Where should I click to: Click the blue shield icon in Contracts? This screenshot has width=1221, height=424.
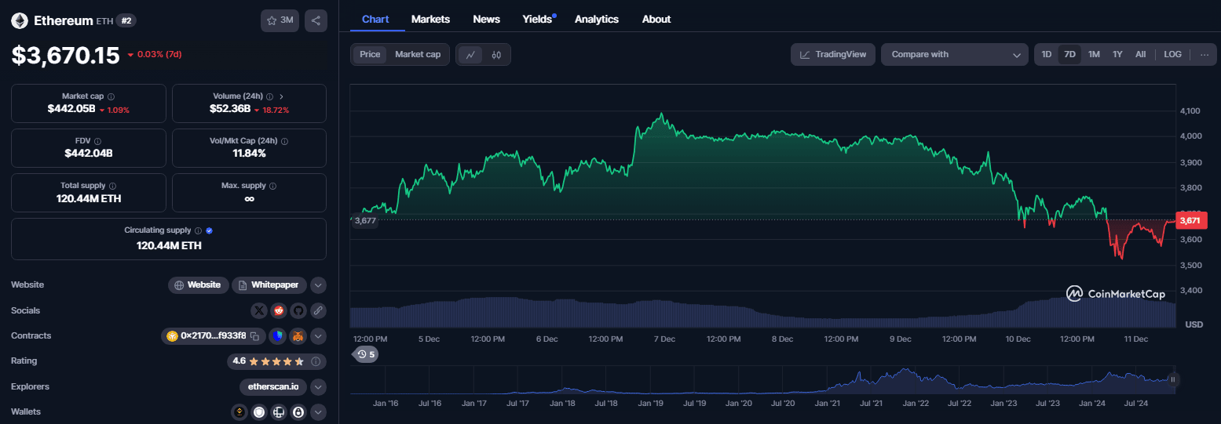coord(277,336)
